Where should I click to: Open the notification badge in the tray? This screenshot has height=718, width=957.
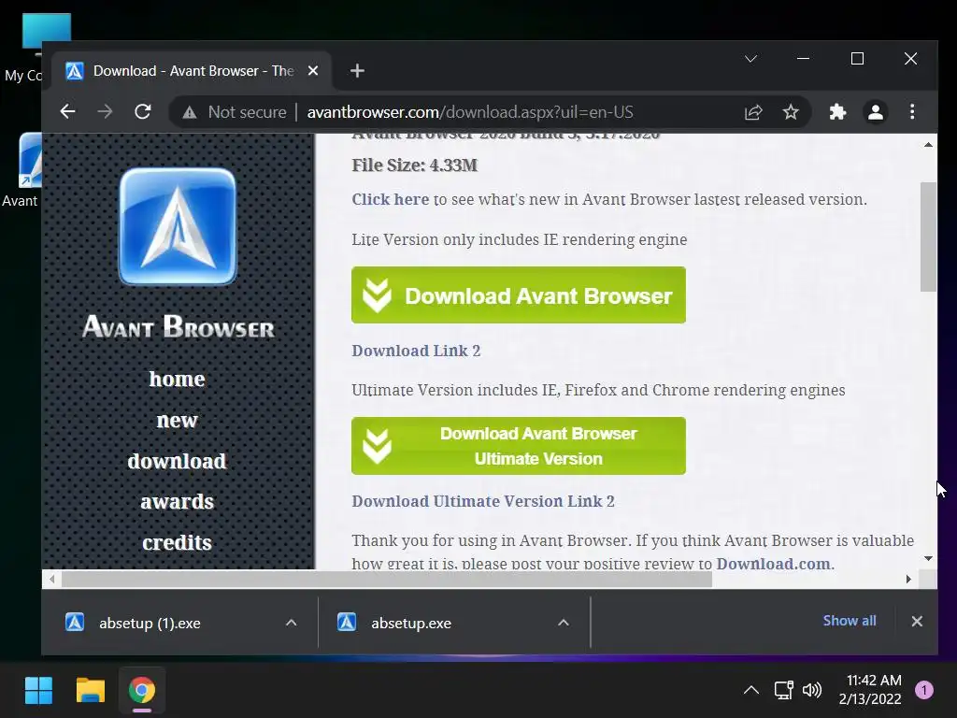tap(924, 691)
